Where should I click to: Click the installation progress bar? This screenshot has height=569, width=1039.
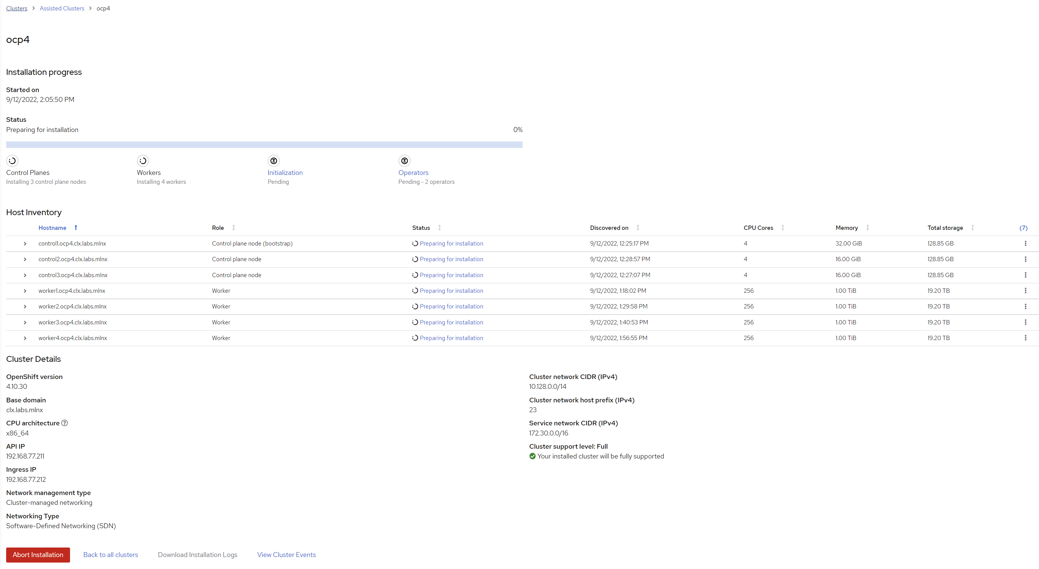tap(264, 144)
